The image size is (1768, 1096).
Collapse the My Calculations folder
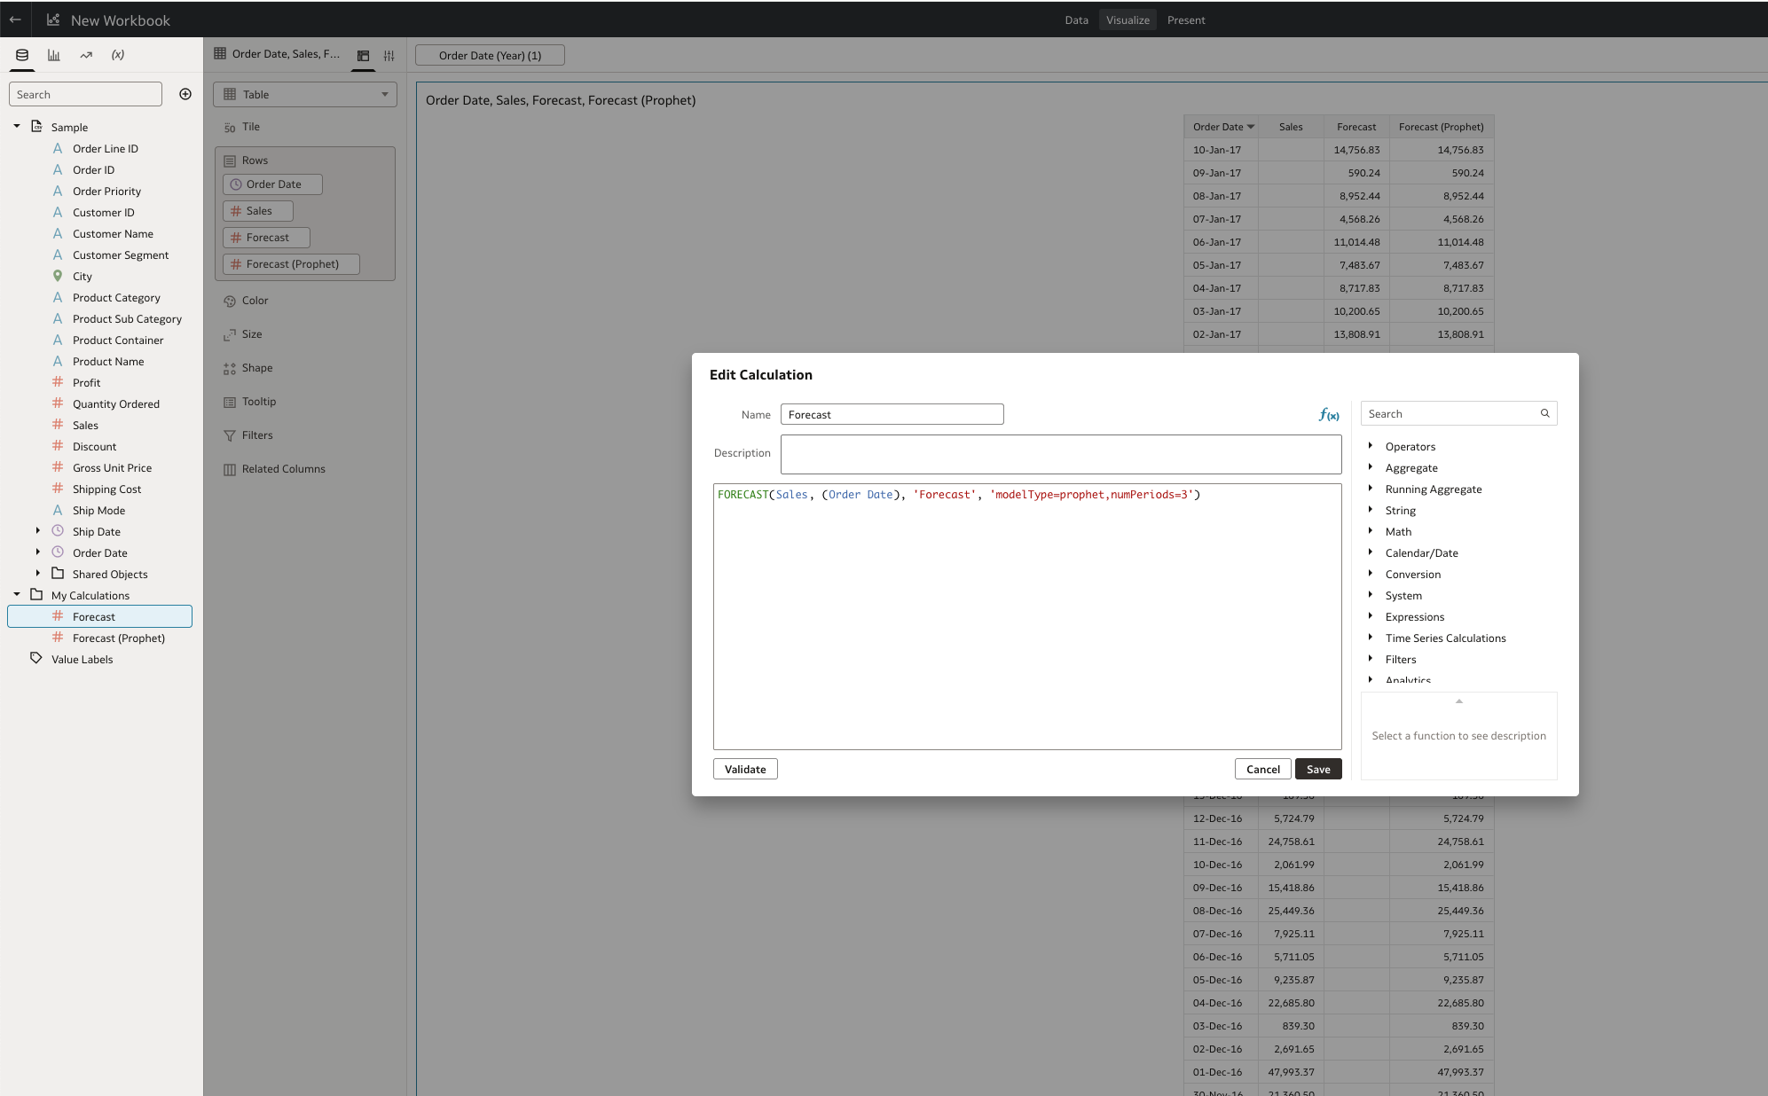tap(17, 595)
